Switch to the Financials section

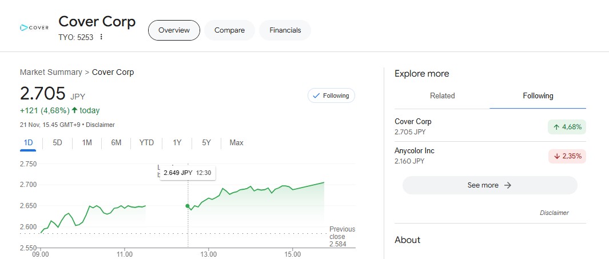(x=285, y=30)
